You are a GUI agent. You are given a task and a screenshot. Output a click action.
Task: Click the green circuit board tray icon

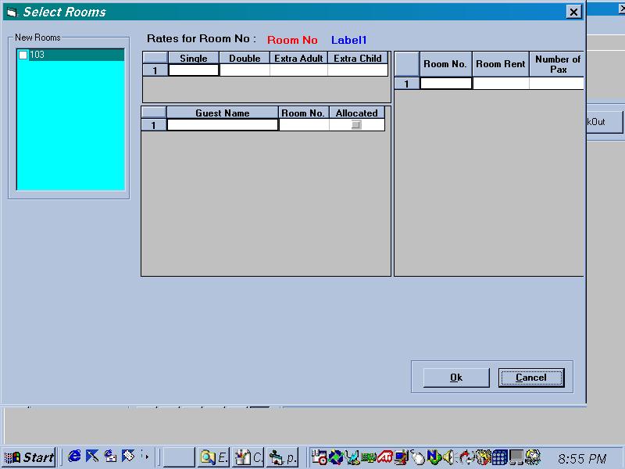[x=369, y=457]
